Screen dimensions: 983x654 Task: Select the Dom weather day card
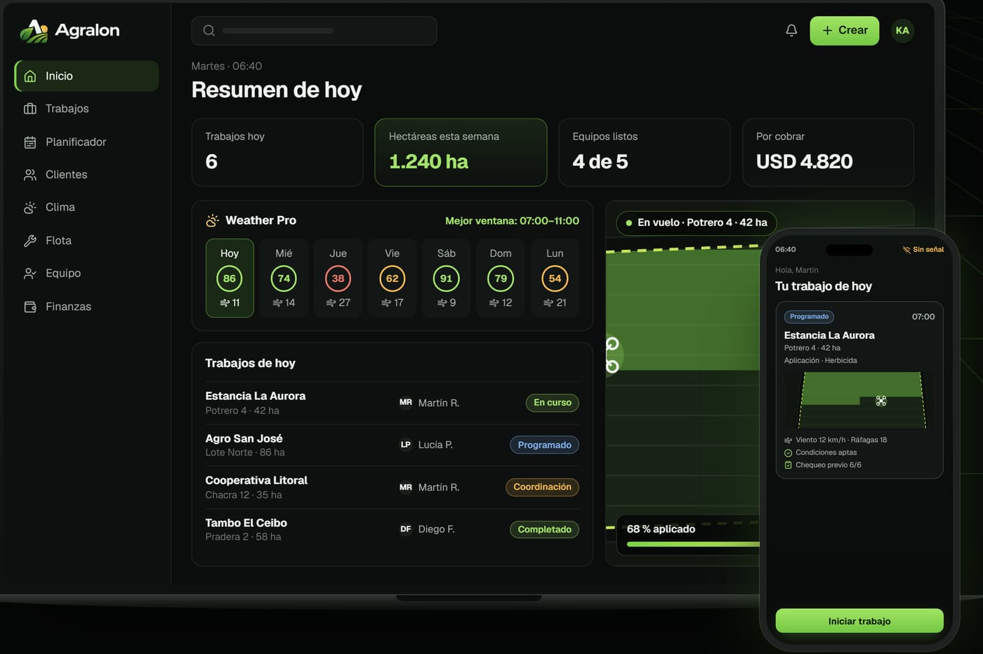coord(501,278)
